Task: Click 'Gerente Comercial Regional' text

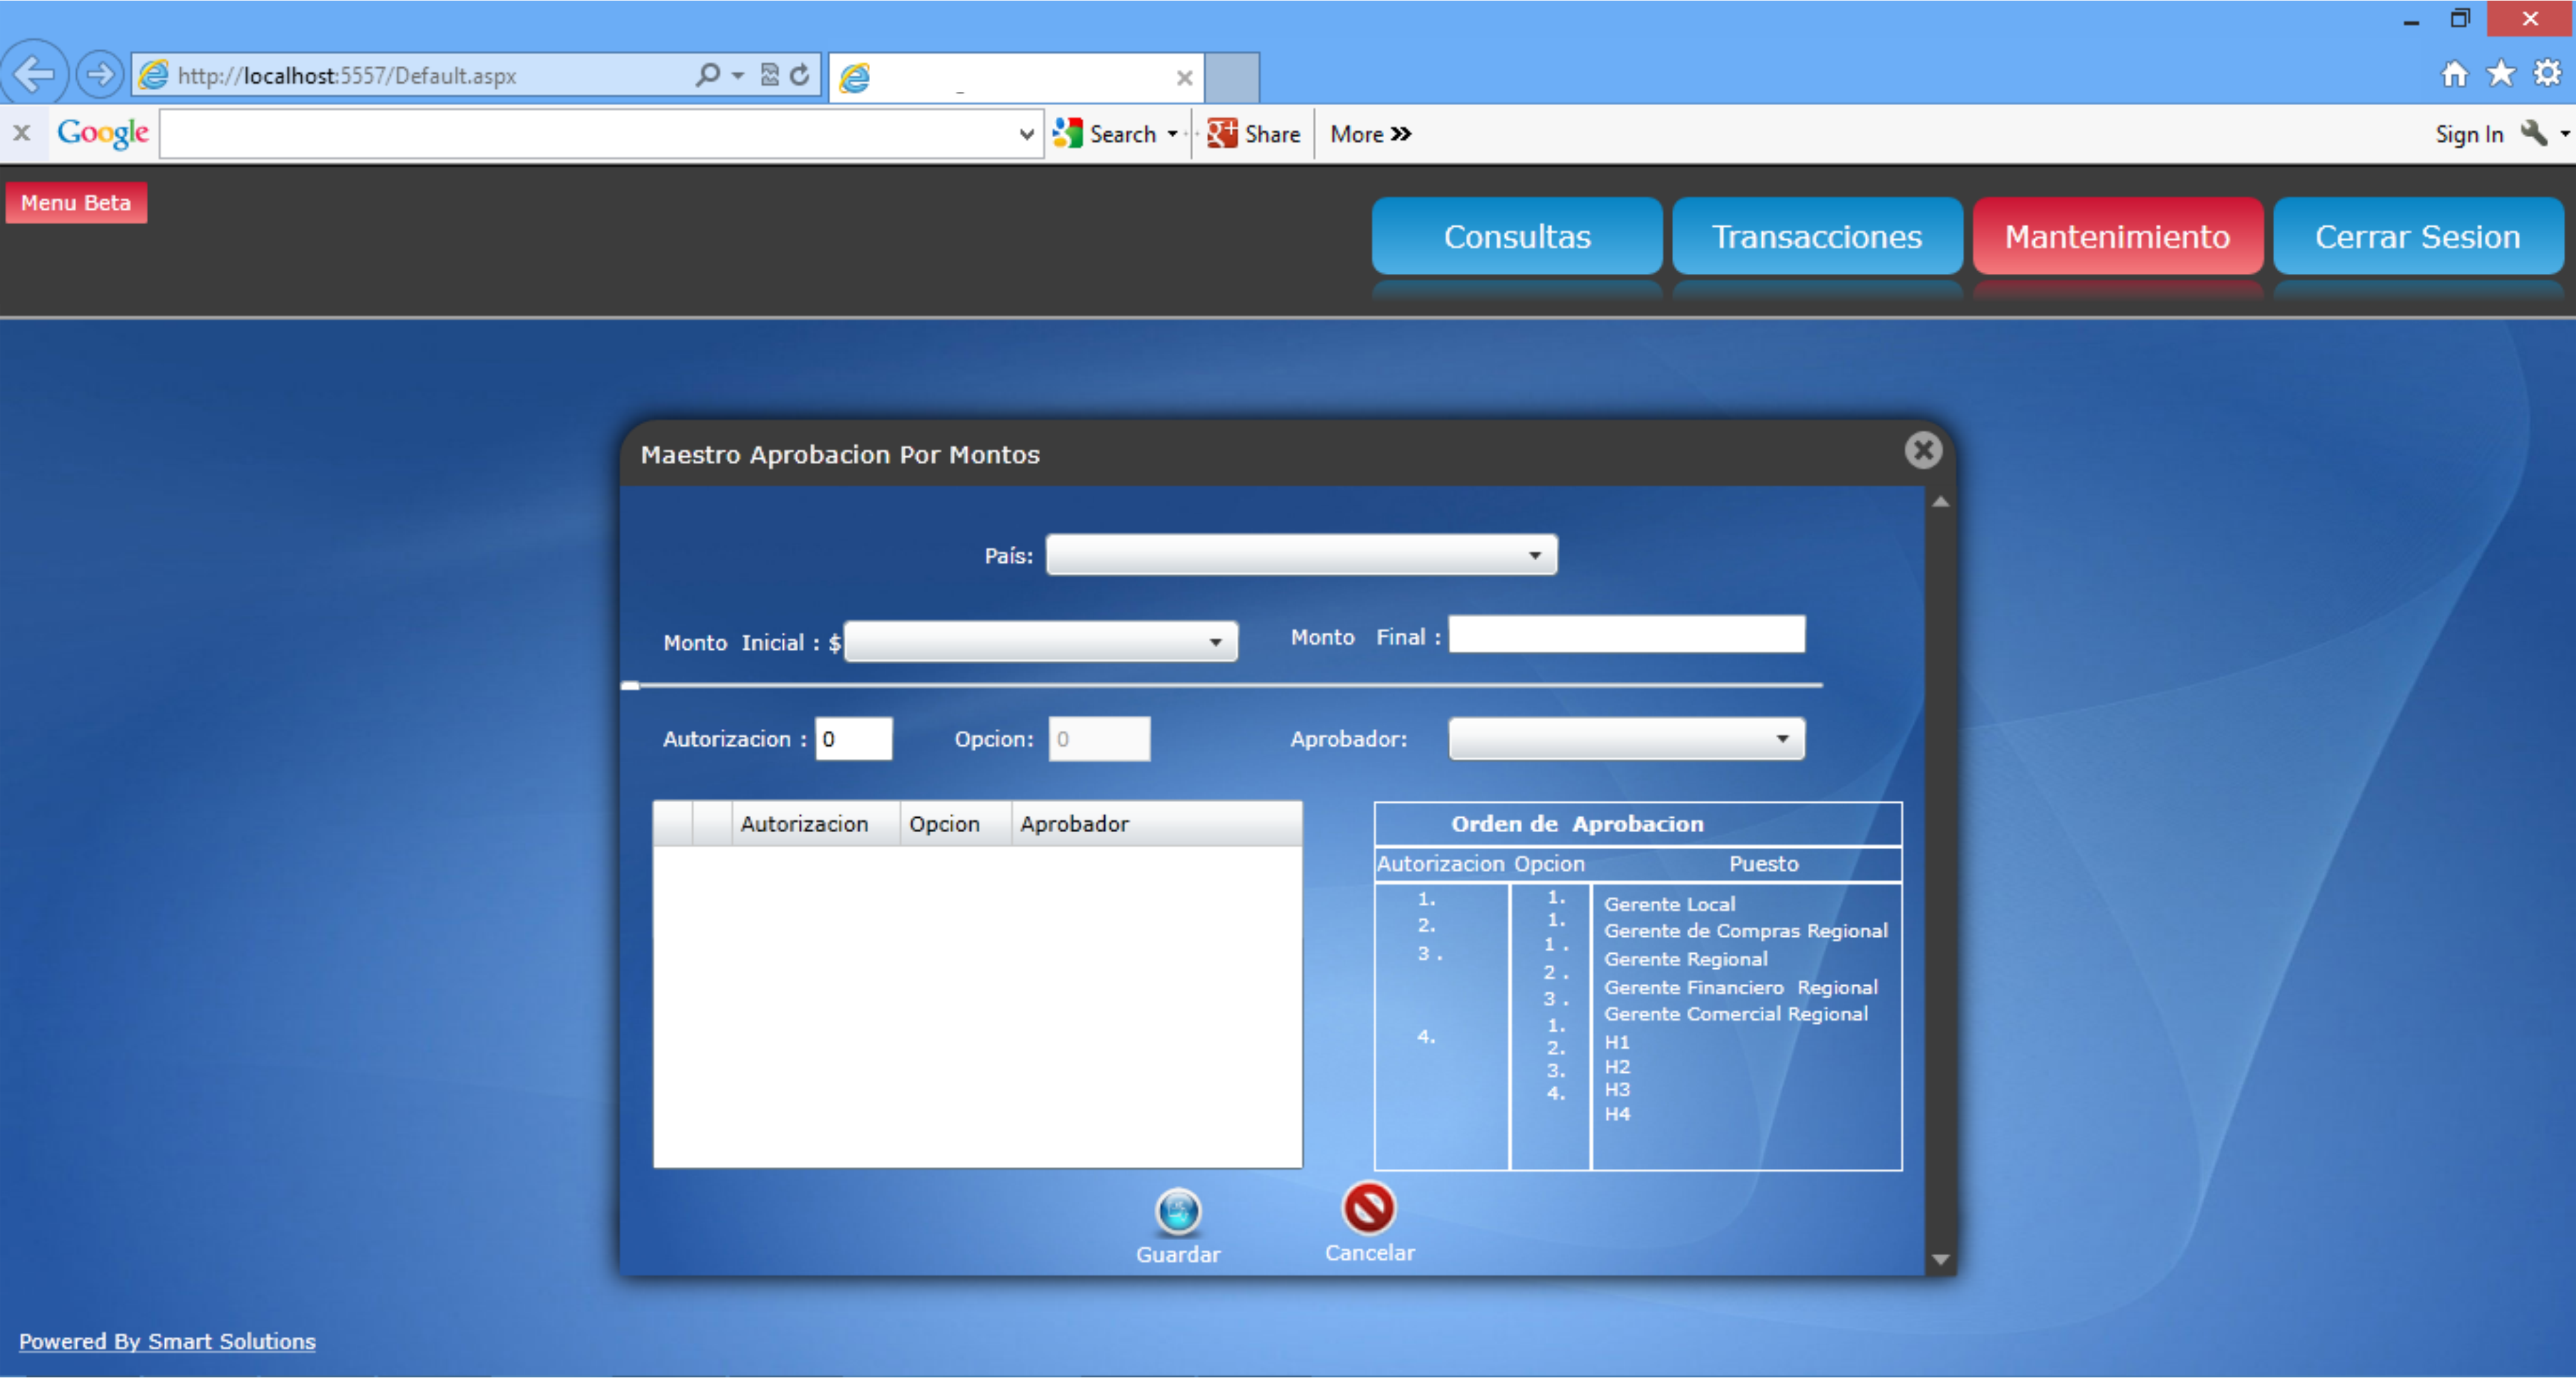Action: (1735, 1014)
